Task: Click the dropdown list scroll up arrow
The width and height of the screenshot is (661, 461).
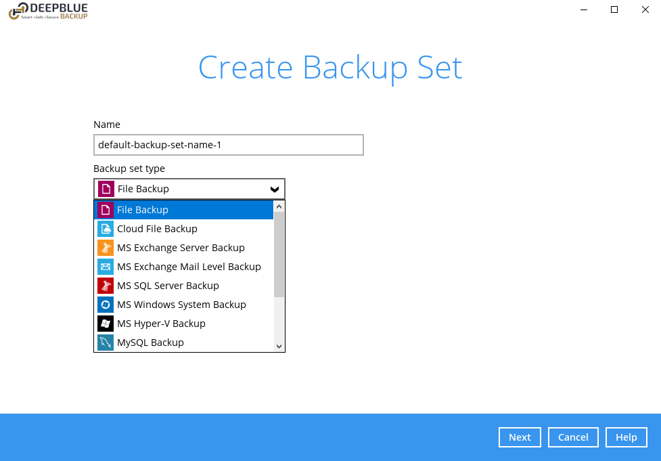Action: coord(279,206)
